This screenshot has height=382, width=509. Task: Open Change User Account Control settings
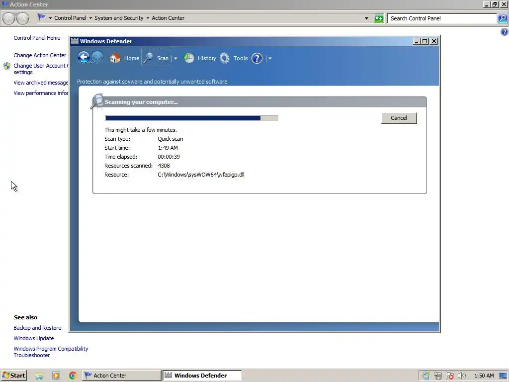[x=41, y=69]
